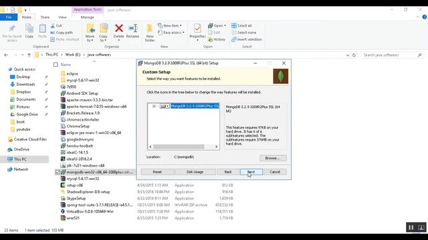Sort files by the Name column header
Screen dimensions: 428x240
coord(66,65)
